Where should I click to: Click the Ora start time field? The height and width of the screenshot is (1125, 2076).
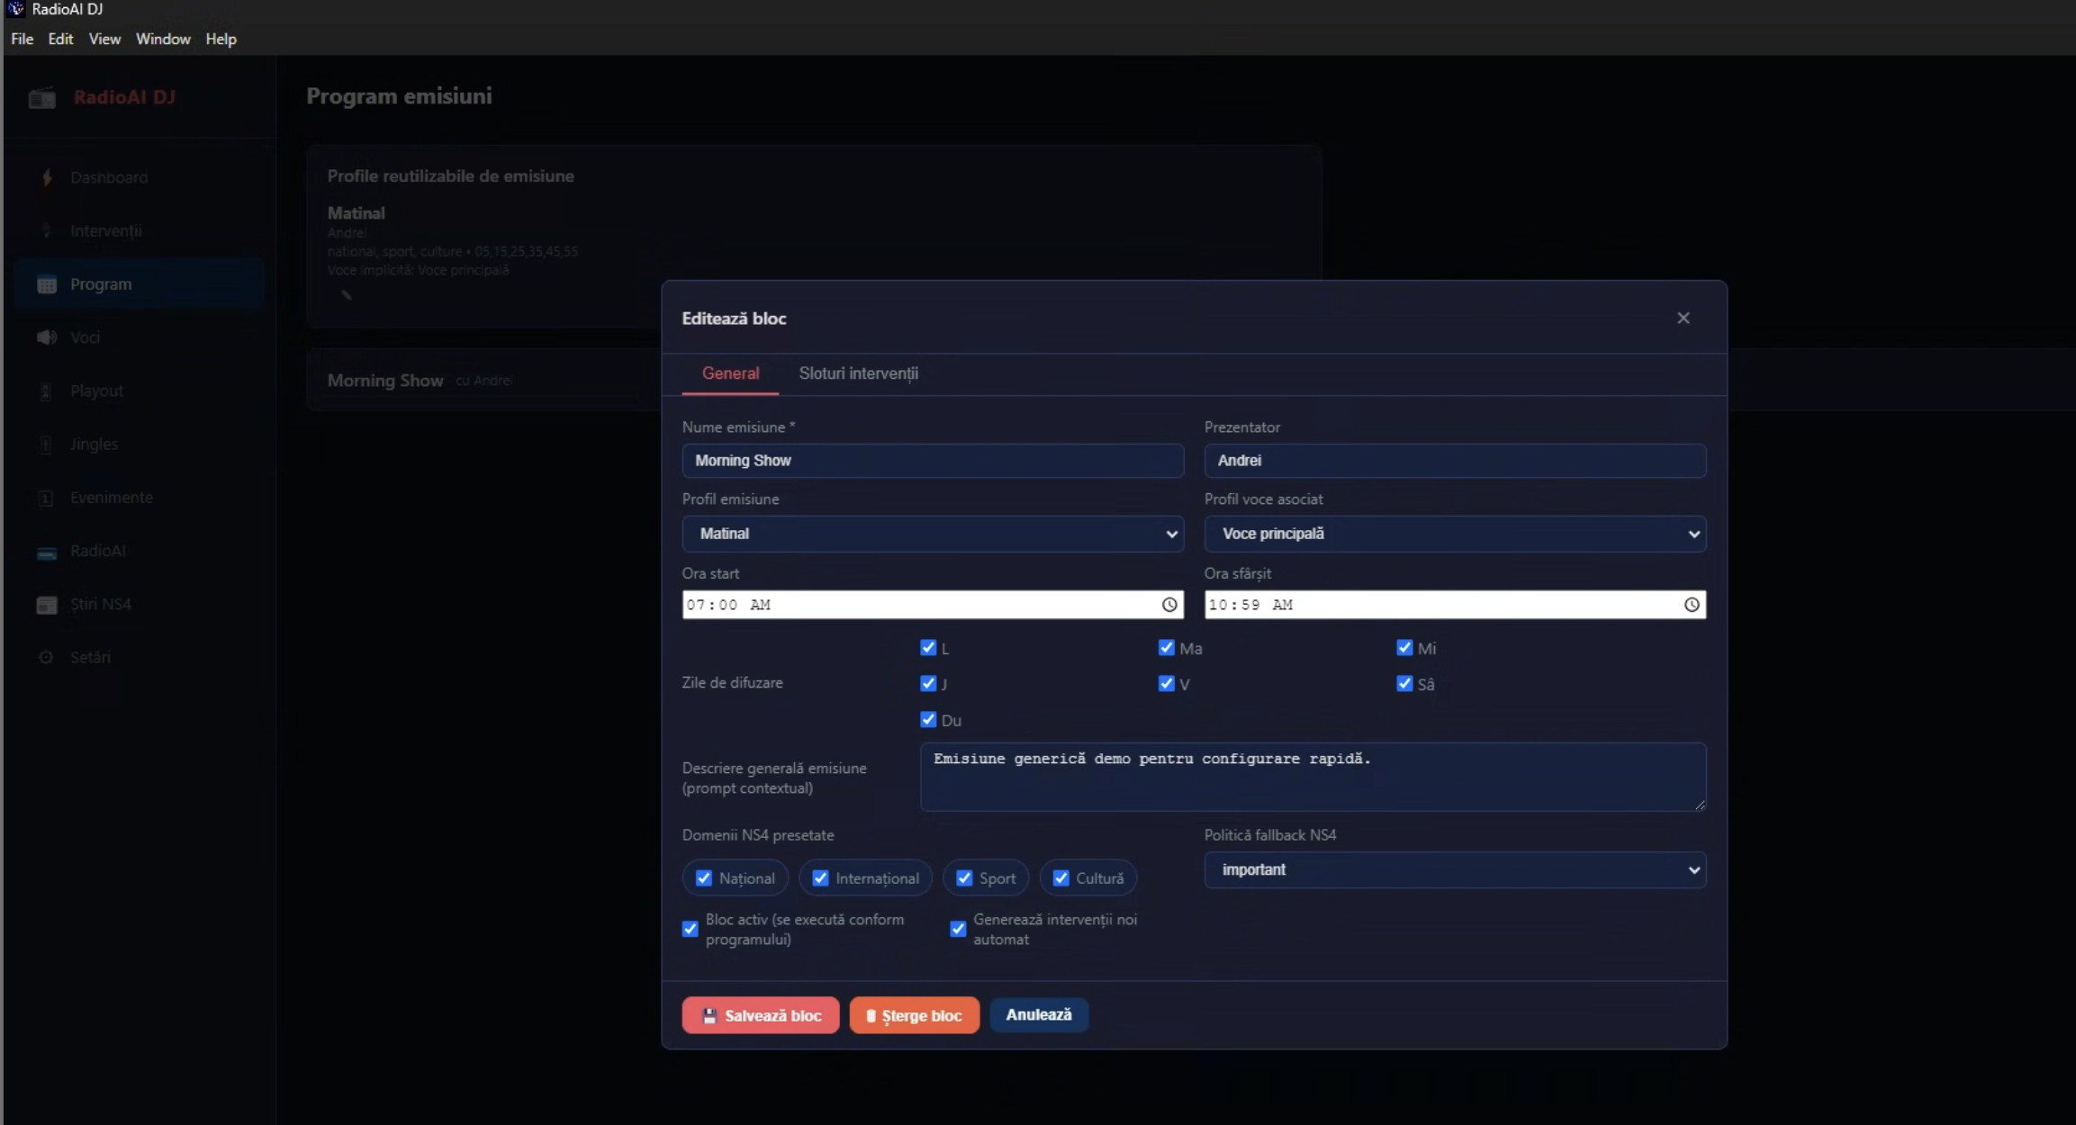click(933, 605)
